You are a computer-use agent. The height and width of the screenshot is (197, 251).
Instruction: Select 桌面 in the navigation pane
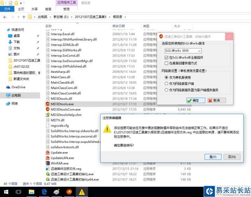tap(16, 36)
